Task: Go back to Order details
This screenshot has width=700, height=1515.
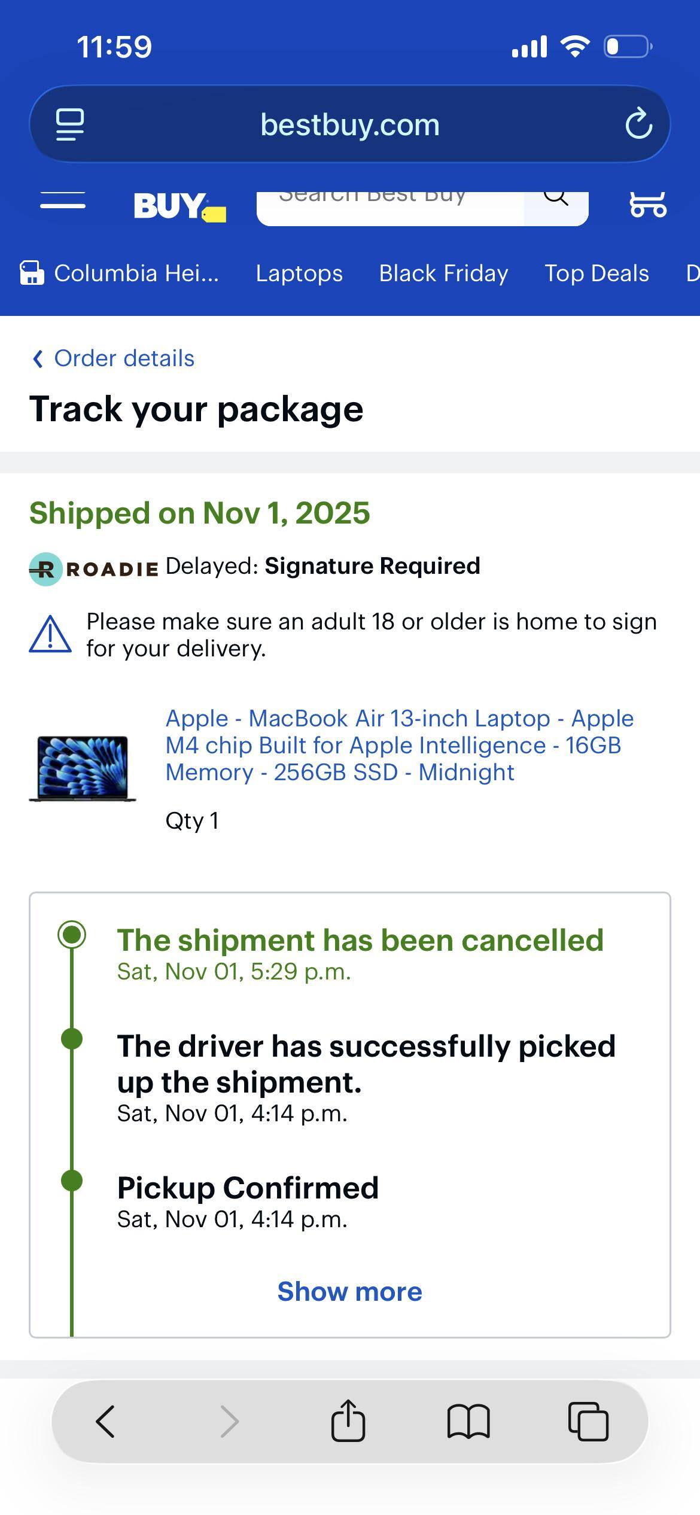Action: coord(112,358)
